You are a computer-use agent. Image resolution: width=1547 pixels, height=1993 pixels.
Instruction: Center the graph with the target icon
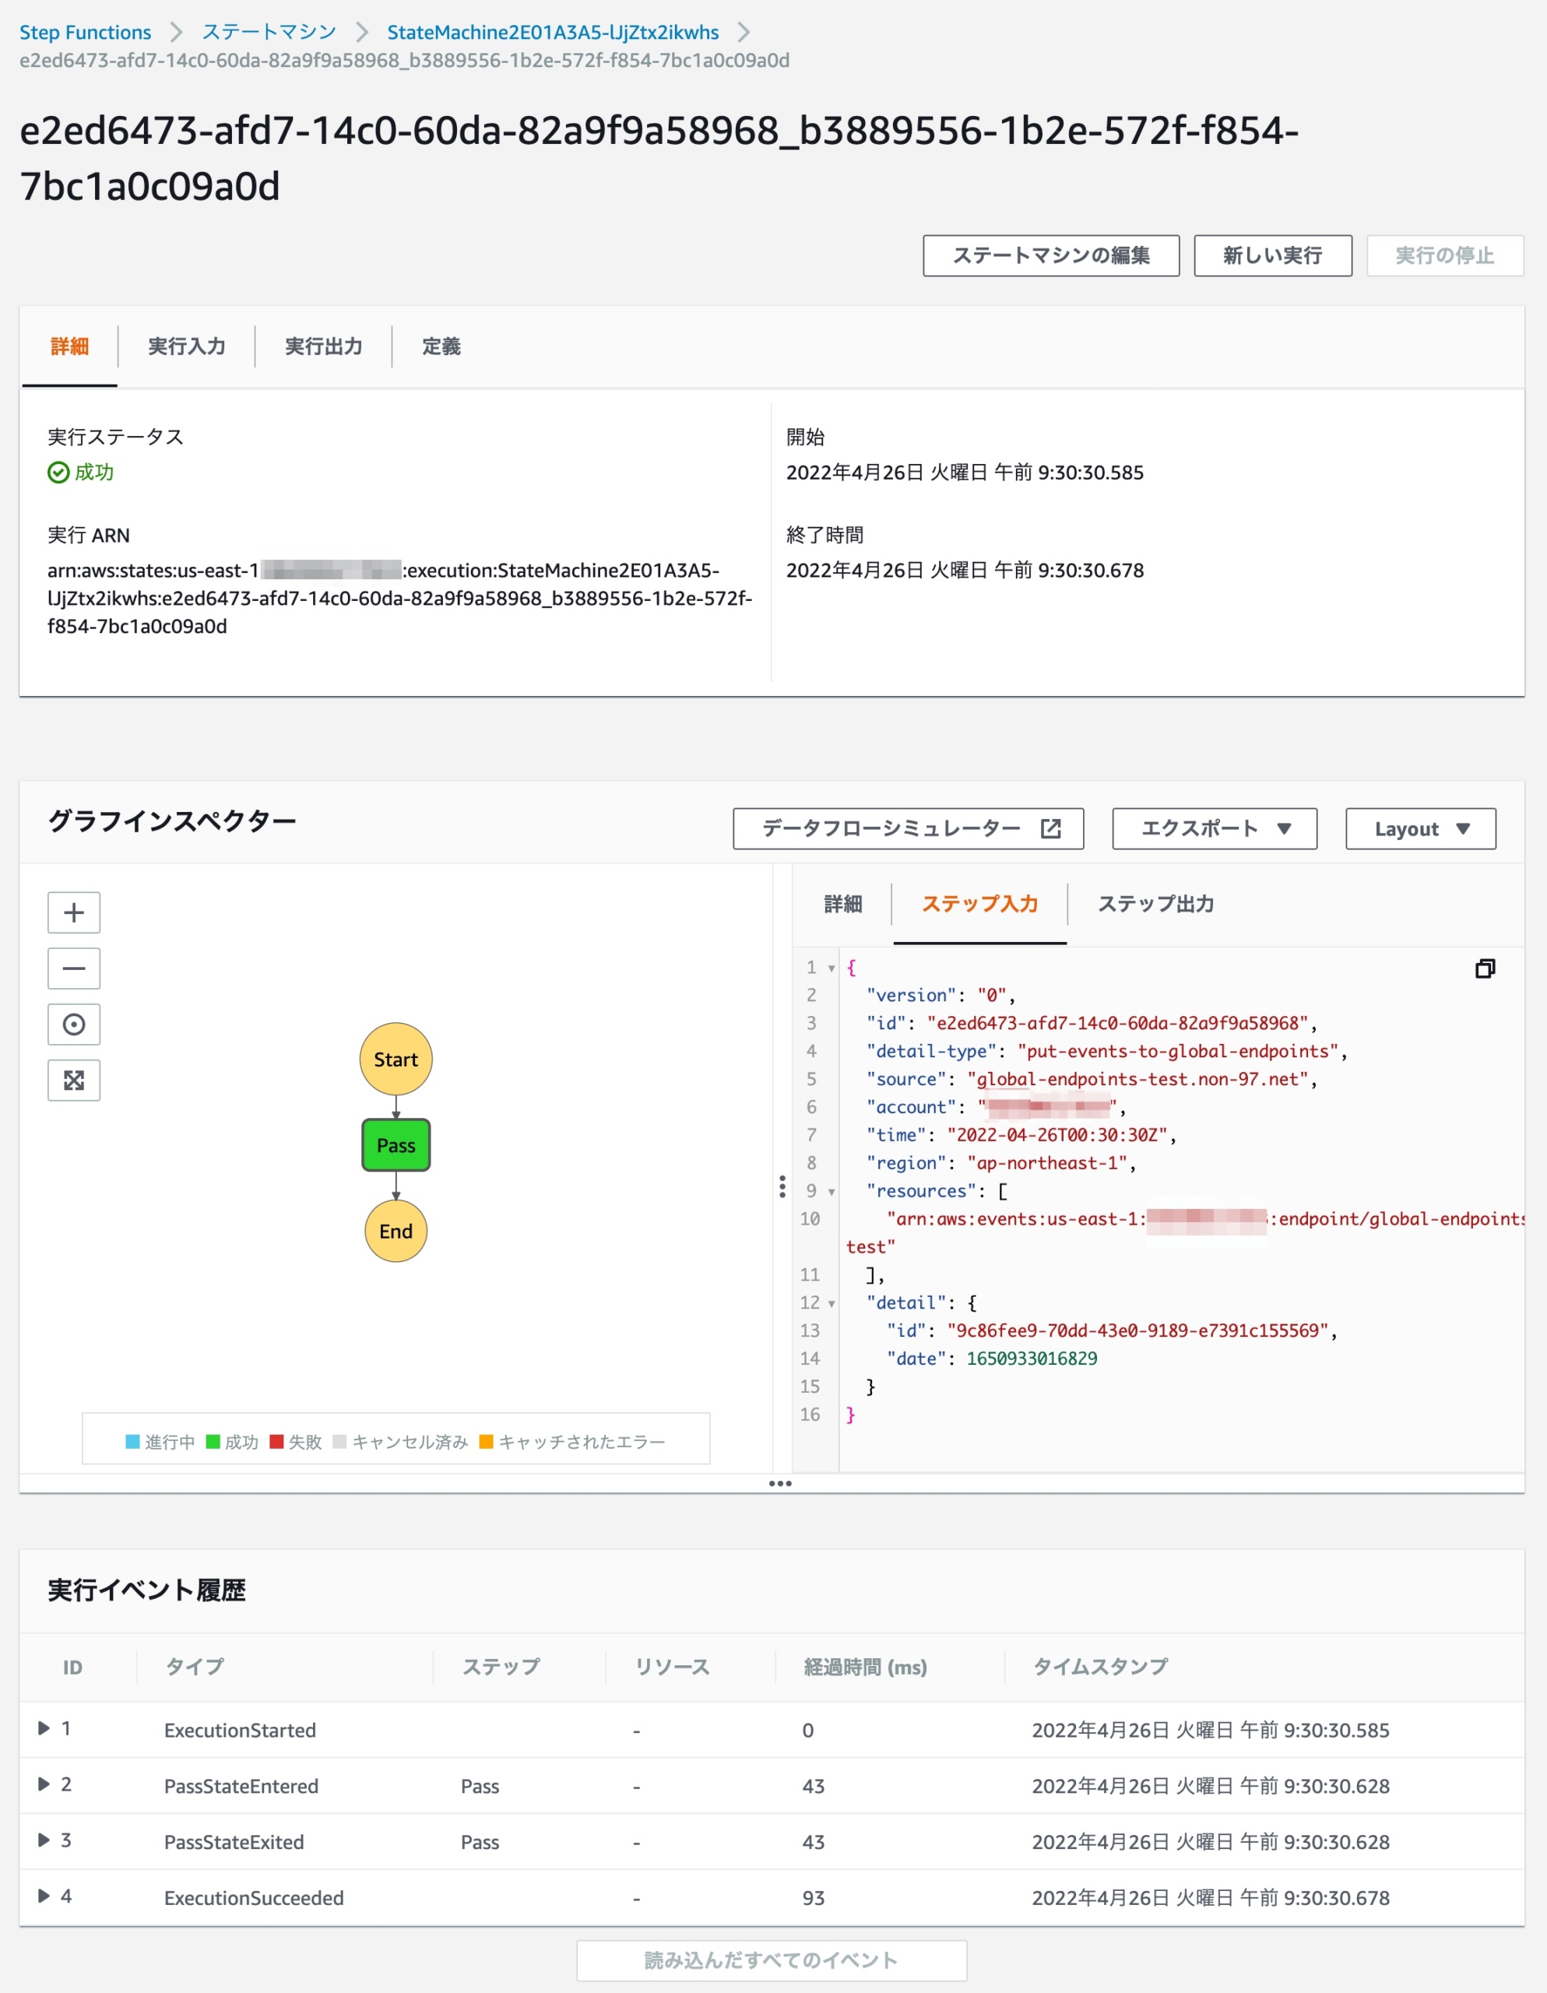(74, 1025)
